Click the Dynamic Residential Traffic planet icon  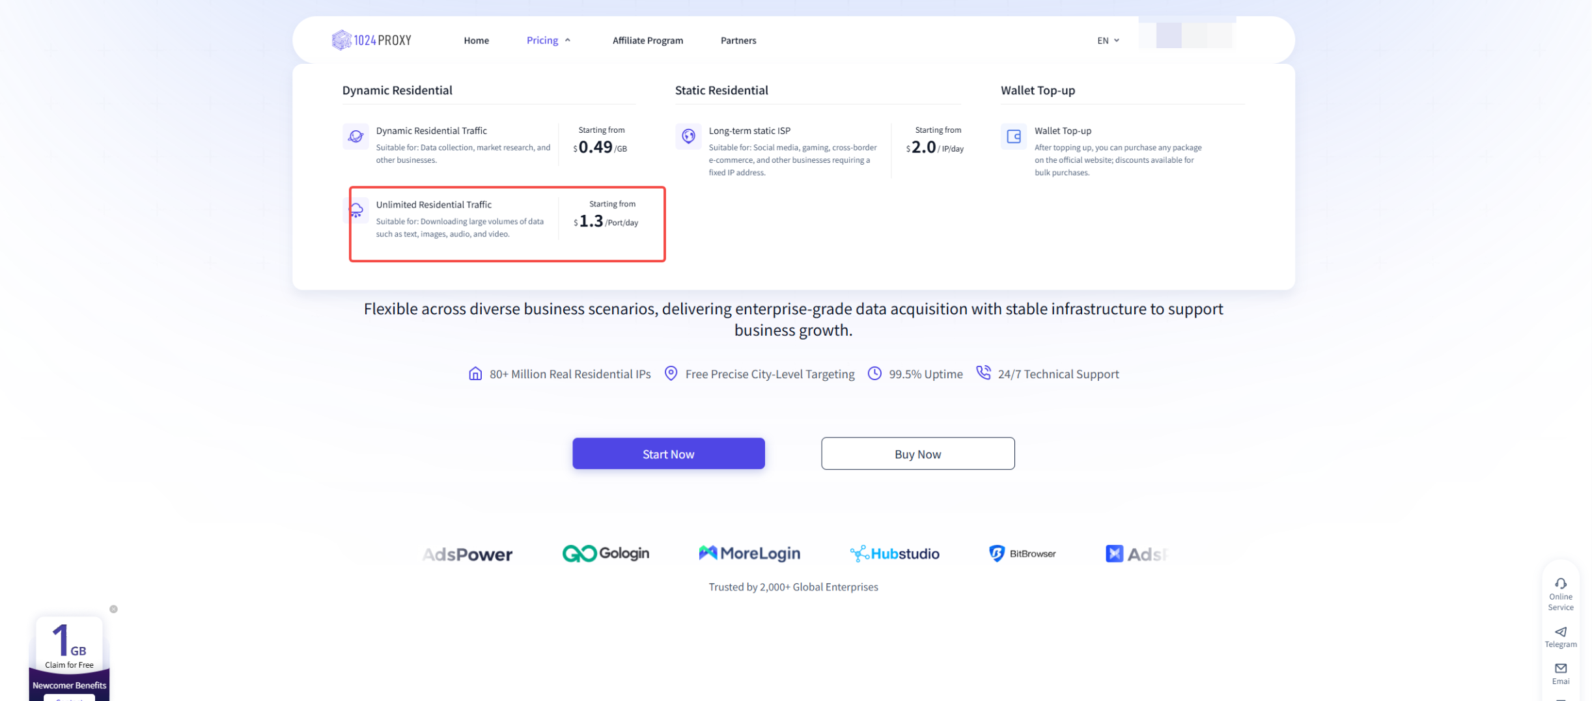pyautogui.click(x=356, y=137)
